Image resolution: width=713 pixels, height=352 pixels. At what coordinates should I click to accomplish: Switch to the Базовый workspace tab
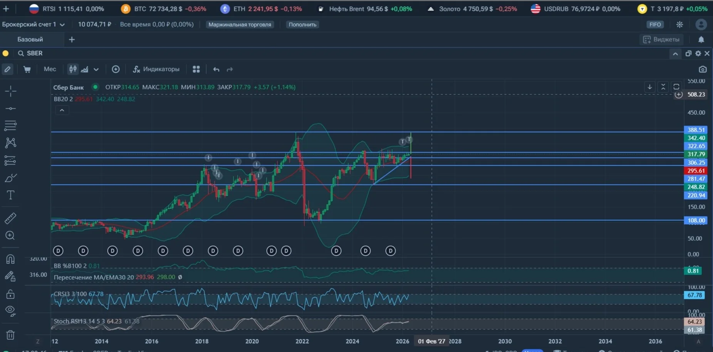pos(30,39)
